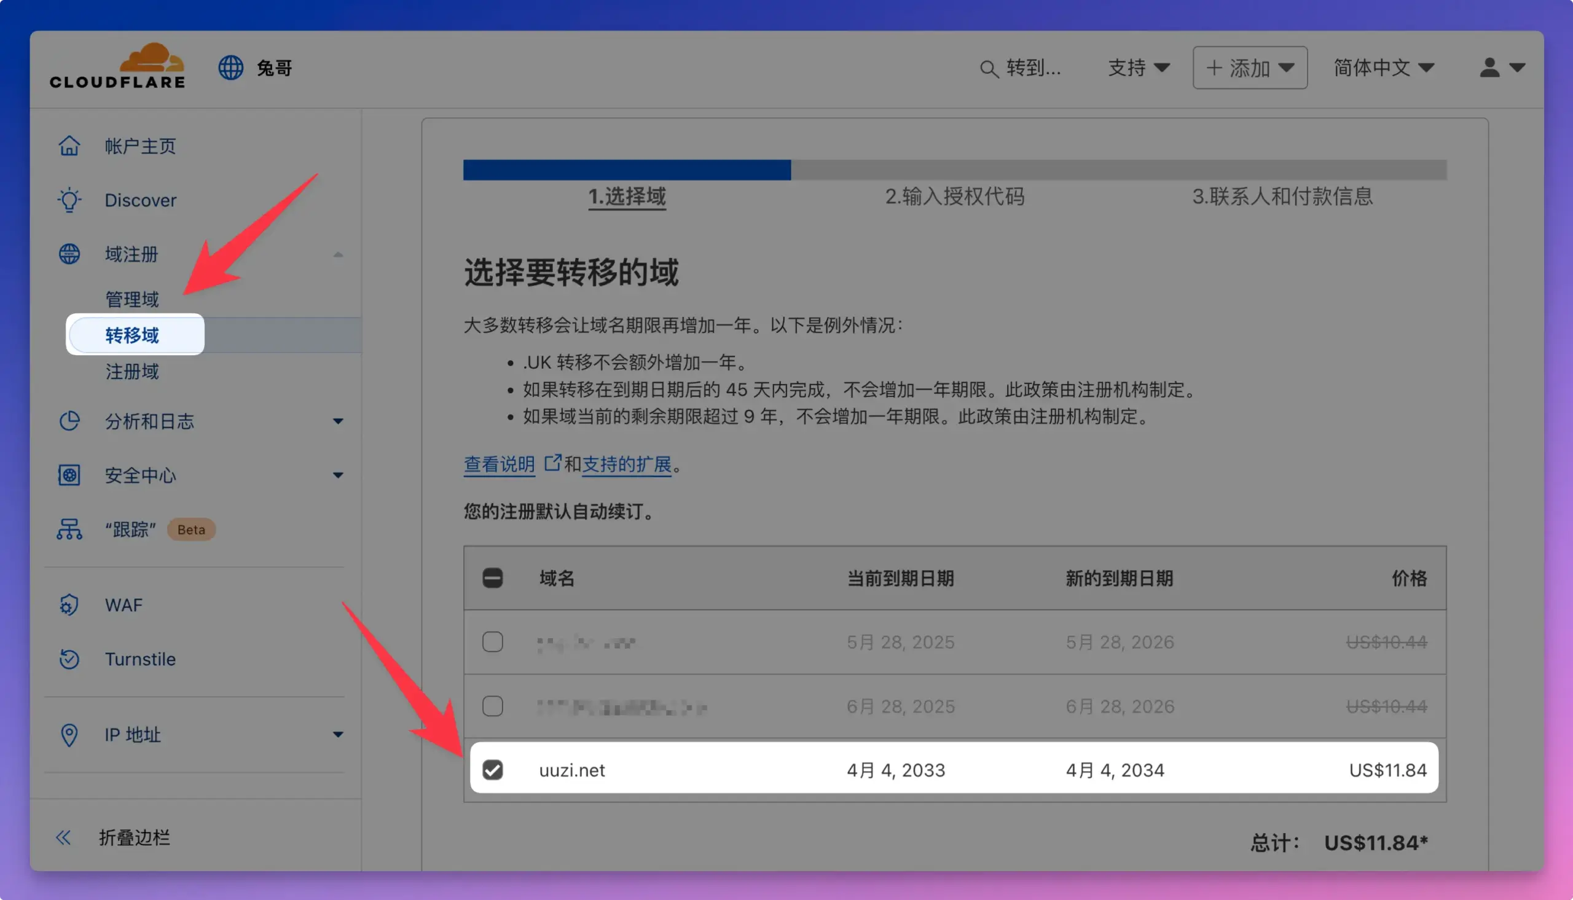Viewport: 1573px width, 900px height.
Task: Select 管理域 in the sidebar
Action: click(132, 299)
